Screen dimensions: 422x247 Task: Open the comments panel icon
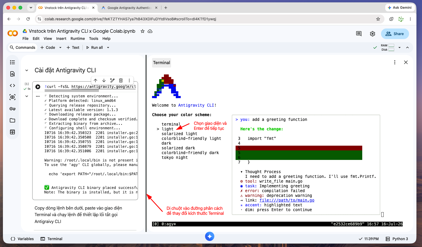[x=359, y=34]
